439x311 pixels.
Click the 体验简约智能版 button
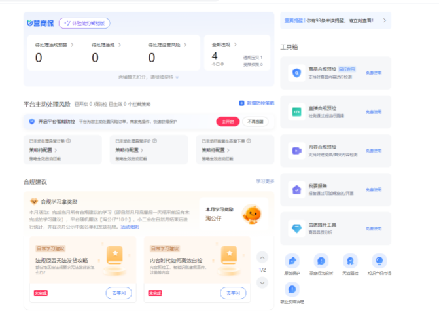point(84,23)
